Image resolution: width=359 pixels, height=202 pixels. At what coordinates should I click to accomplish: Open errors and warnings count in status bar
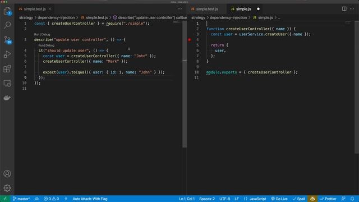click(51, 199)
